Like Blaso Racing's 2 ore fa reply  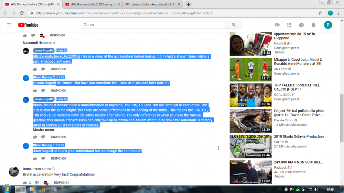tap(35, 91)
